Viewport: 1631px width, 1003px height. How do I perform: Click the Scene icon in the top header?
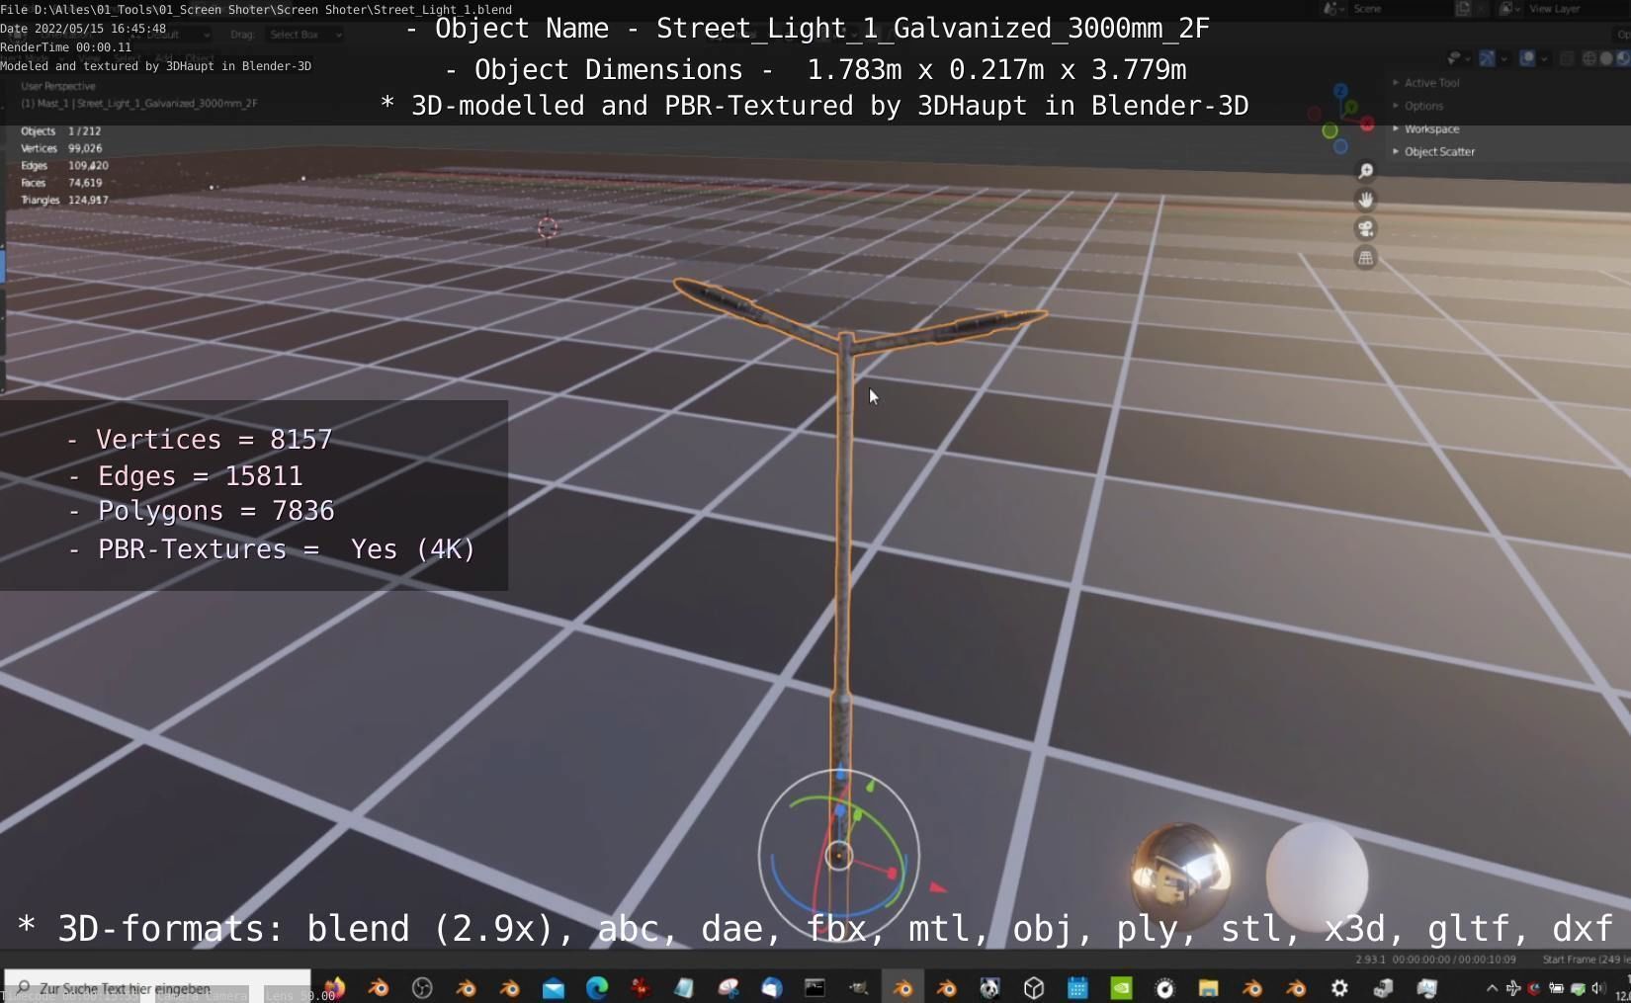pyautogui.click(x=1333, y=9)
